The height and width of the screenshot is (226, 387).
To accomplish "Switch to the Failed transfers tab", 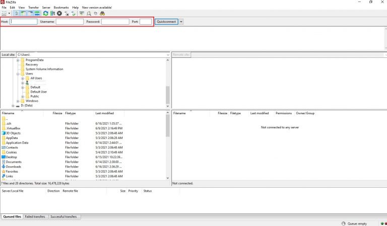I will 35,217.
